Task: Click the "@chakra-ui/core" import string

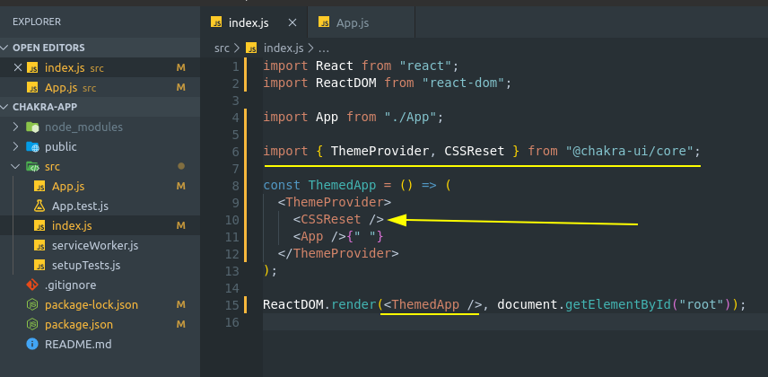Action: pos(630,151)
